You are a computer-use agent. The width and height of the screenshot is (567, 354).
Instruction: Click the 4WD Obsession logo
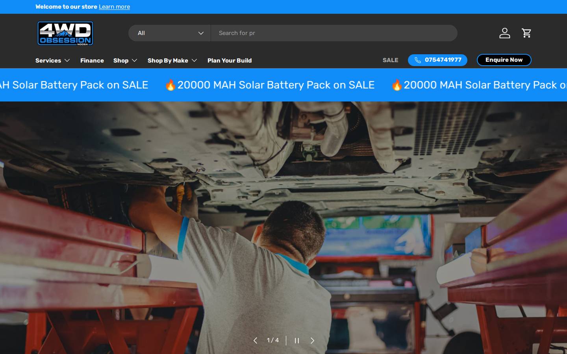point(65,33)
